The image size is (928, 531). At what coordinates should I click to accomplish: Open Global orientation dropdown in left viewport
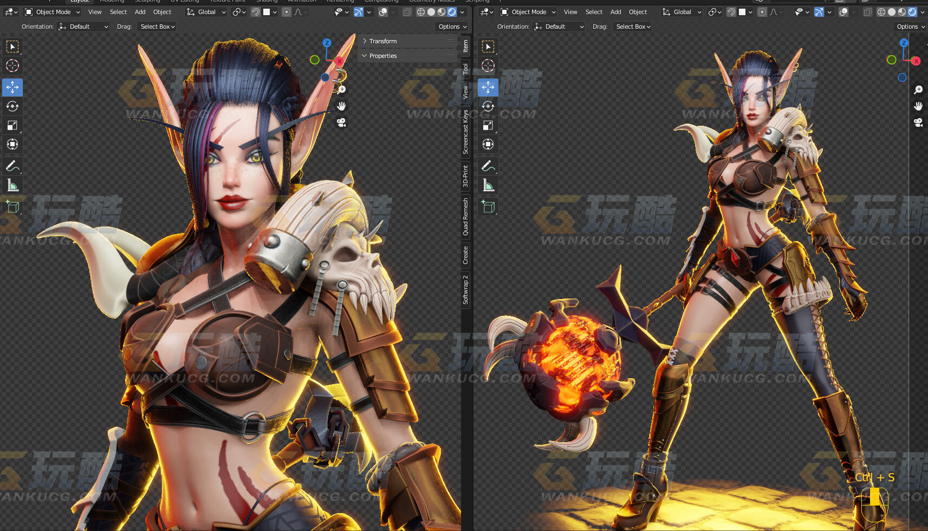206,12
